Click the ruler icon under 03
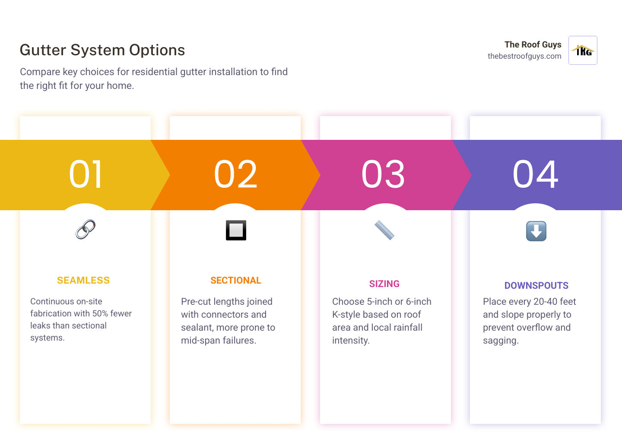 (x=384, y=230)
